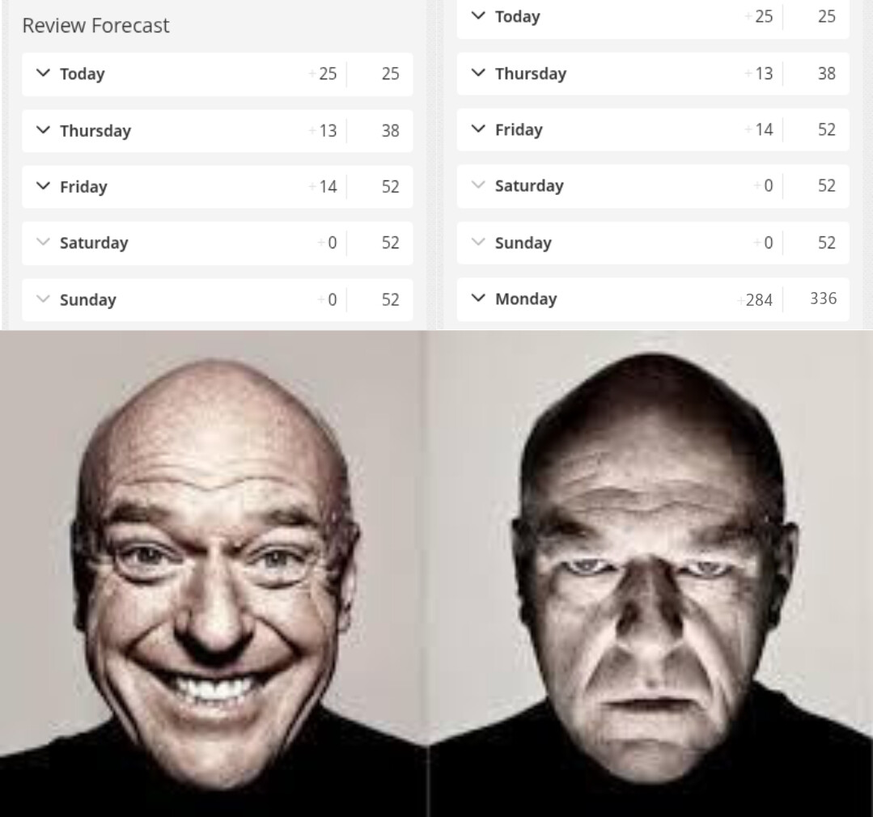
Task: Click the +284 count on Monday row
Action: coord(754,300)
